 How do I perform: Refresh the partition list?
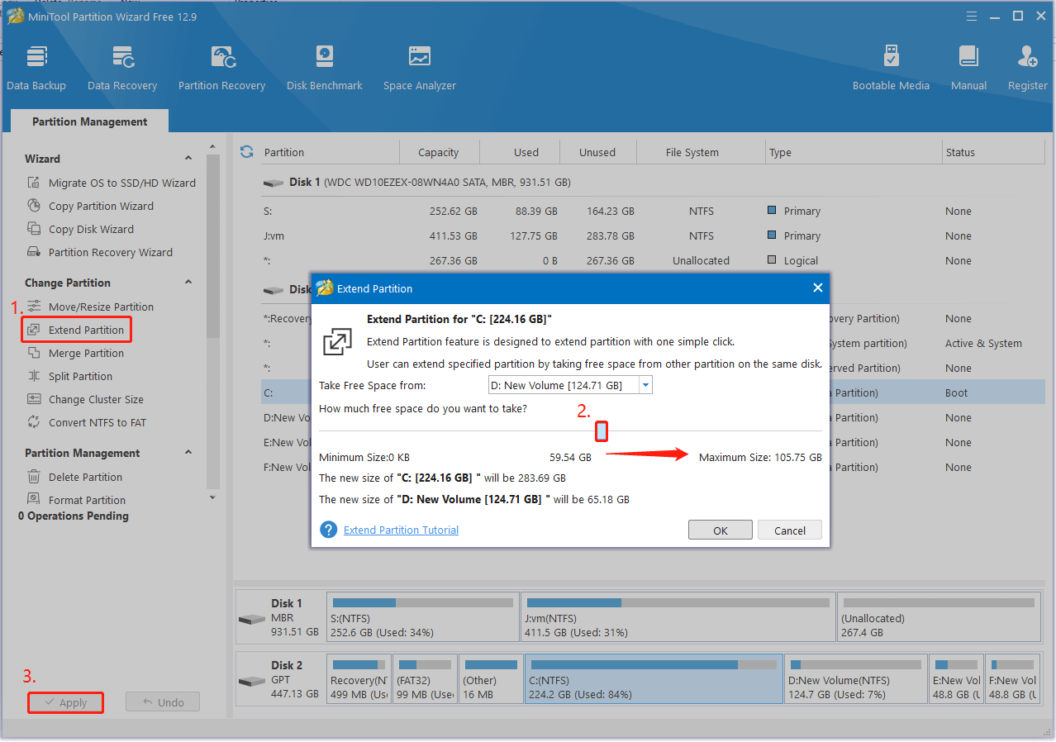coord(246,152)
